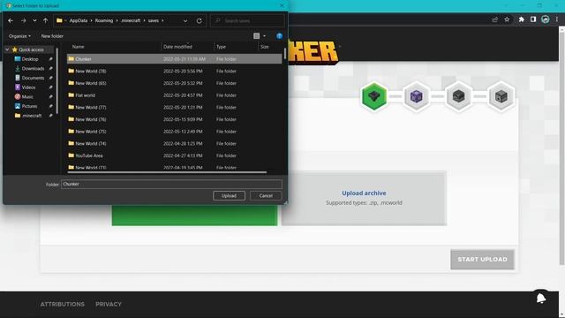Open the Organize menu

[19, 36]
